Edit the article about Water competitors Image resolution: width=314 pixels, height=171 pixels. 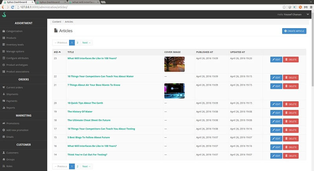click(276, 77)
